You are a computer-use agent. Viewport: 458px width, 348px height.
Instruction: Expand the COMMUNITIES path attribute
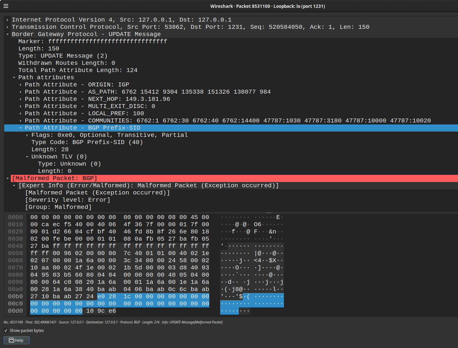click(x=21, y=121)
